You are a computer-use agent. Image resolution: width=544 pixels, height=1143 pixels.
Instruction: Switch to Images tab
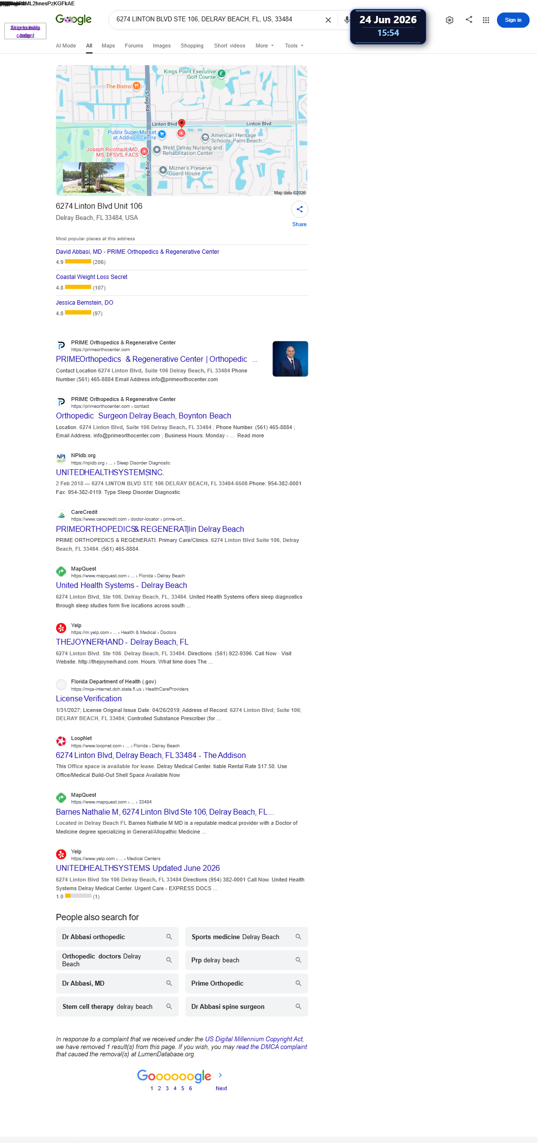[162, 46]
